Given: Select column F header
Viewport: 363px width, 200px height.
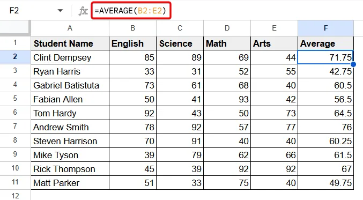Looking at the screenshot, I should pos(325,28).
